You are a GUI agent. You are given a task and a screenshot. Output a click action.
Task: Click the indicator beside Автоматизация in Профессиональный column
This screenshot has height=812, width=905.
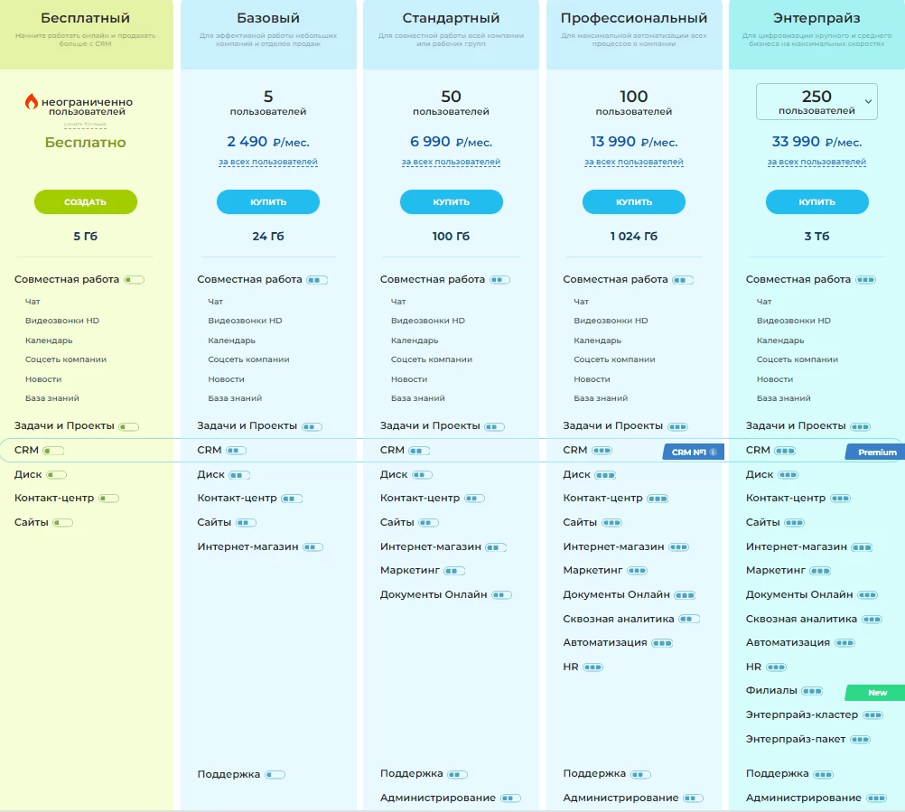[x=662, y=643]
